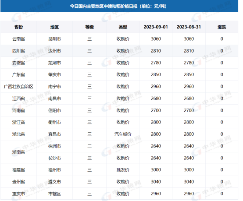Click the blue table title banner
The height and width of the screenshot is (201, 243).
coord(119,6)
